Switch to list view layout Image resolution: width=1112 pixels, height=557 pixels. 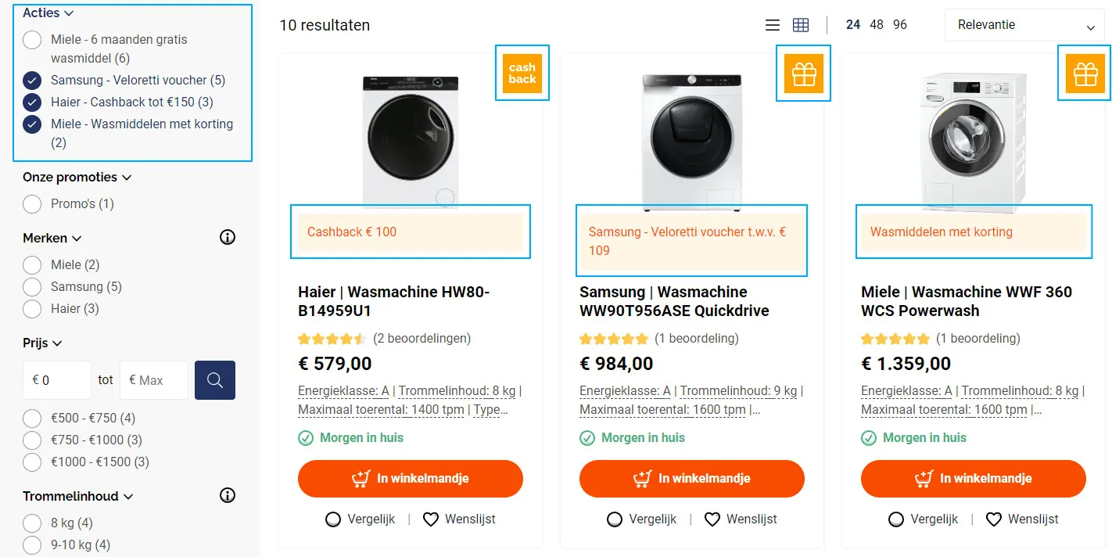(x=772, y=24)
